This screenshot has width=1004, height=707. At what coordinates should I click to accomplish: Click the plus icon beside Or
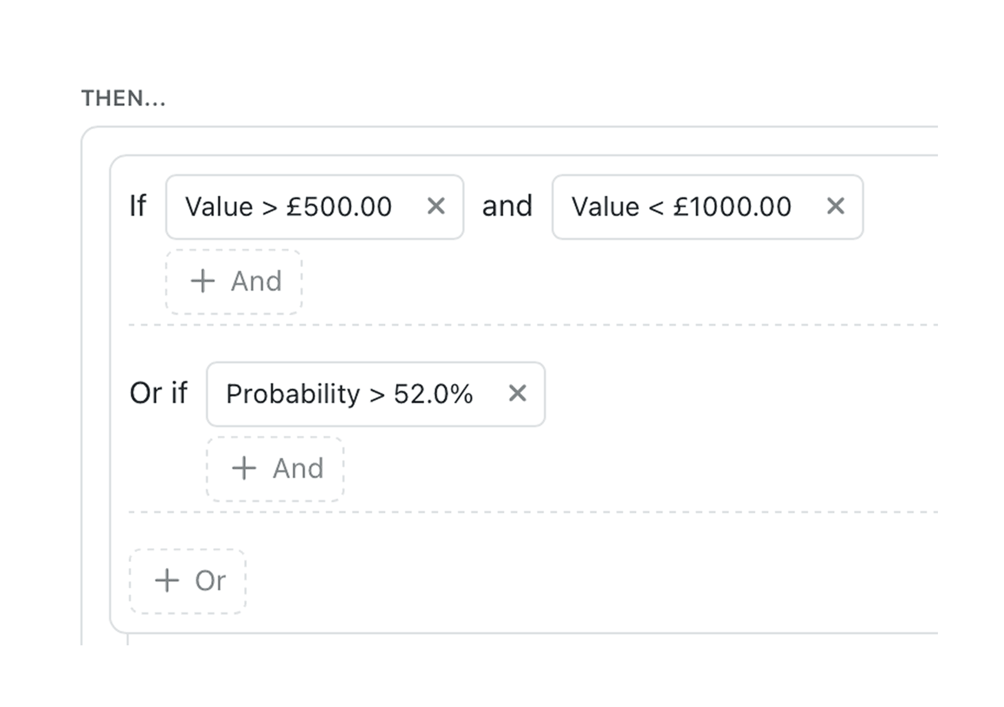(167, 580)
